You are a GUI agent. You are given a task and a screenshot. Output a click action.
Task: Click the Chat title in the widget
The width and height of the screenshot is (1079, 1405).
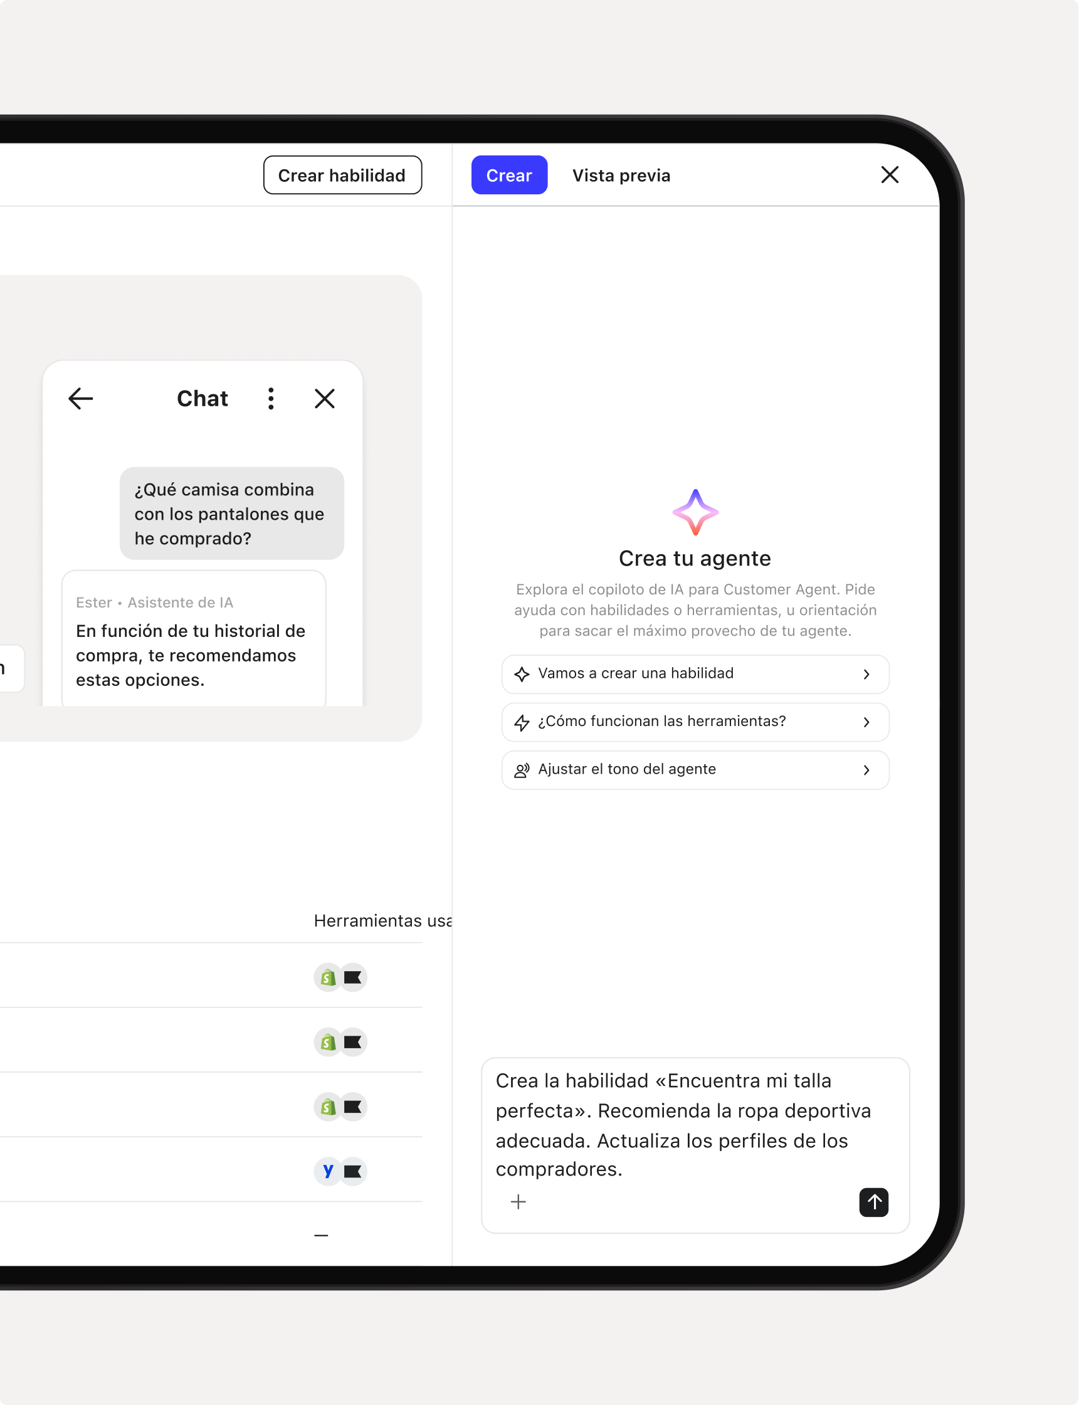pyautogui.click(x=203, y=398)
